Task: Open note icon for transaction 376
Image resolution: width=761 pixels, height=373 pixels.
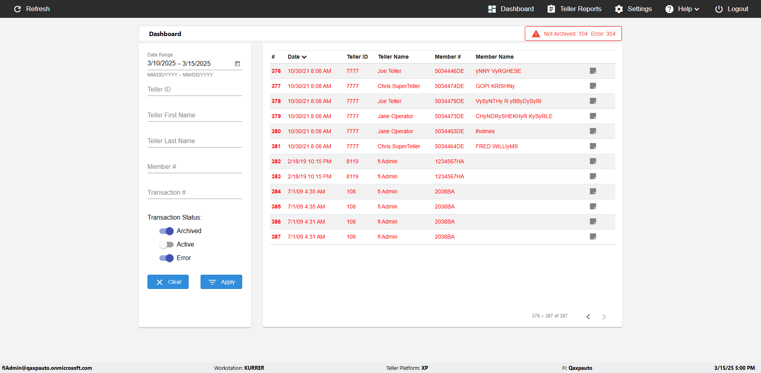Action: coord(593,71)
